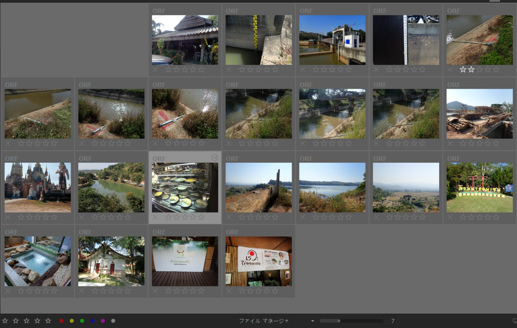Give the onsen sign photo three stars
This screenshot has width=517, height=328.
[x=185, y=291]
